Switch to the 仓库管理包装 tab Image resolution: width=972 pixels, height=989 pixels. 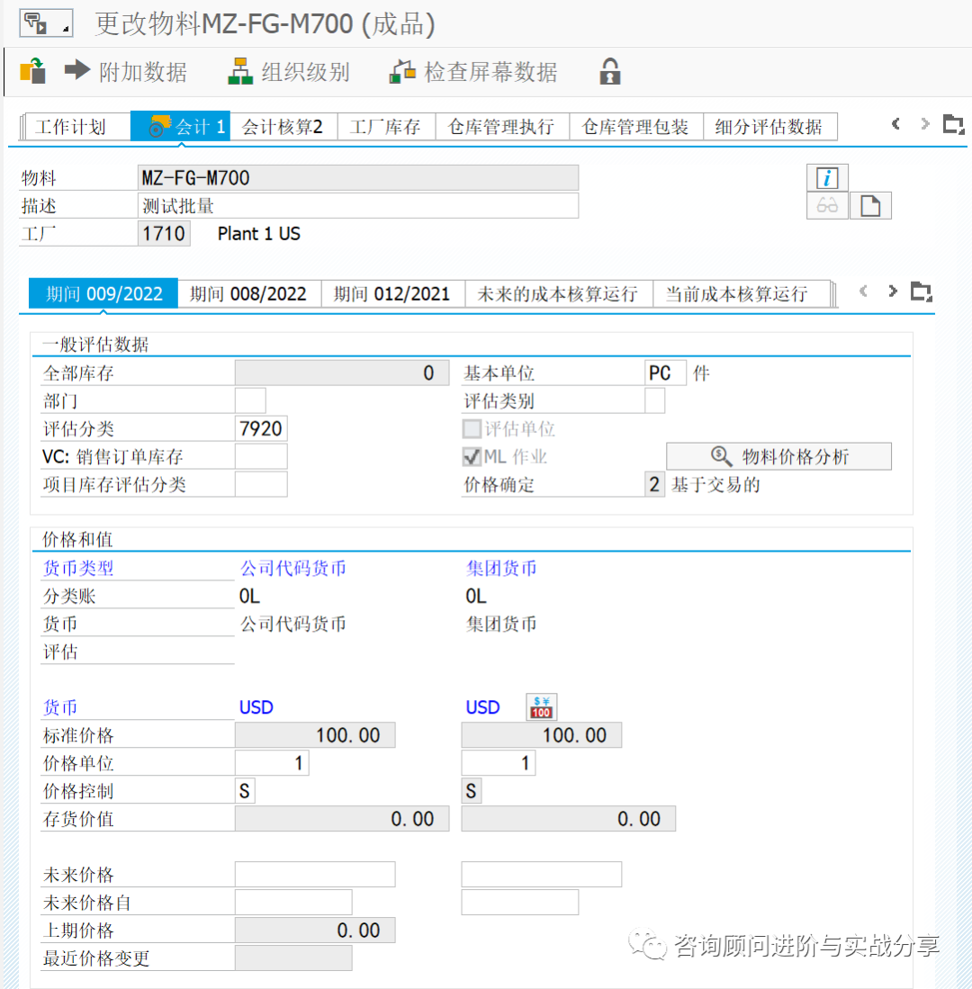(635, 127)
